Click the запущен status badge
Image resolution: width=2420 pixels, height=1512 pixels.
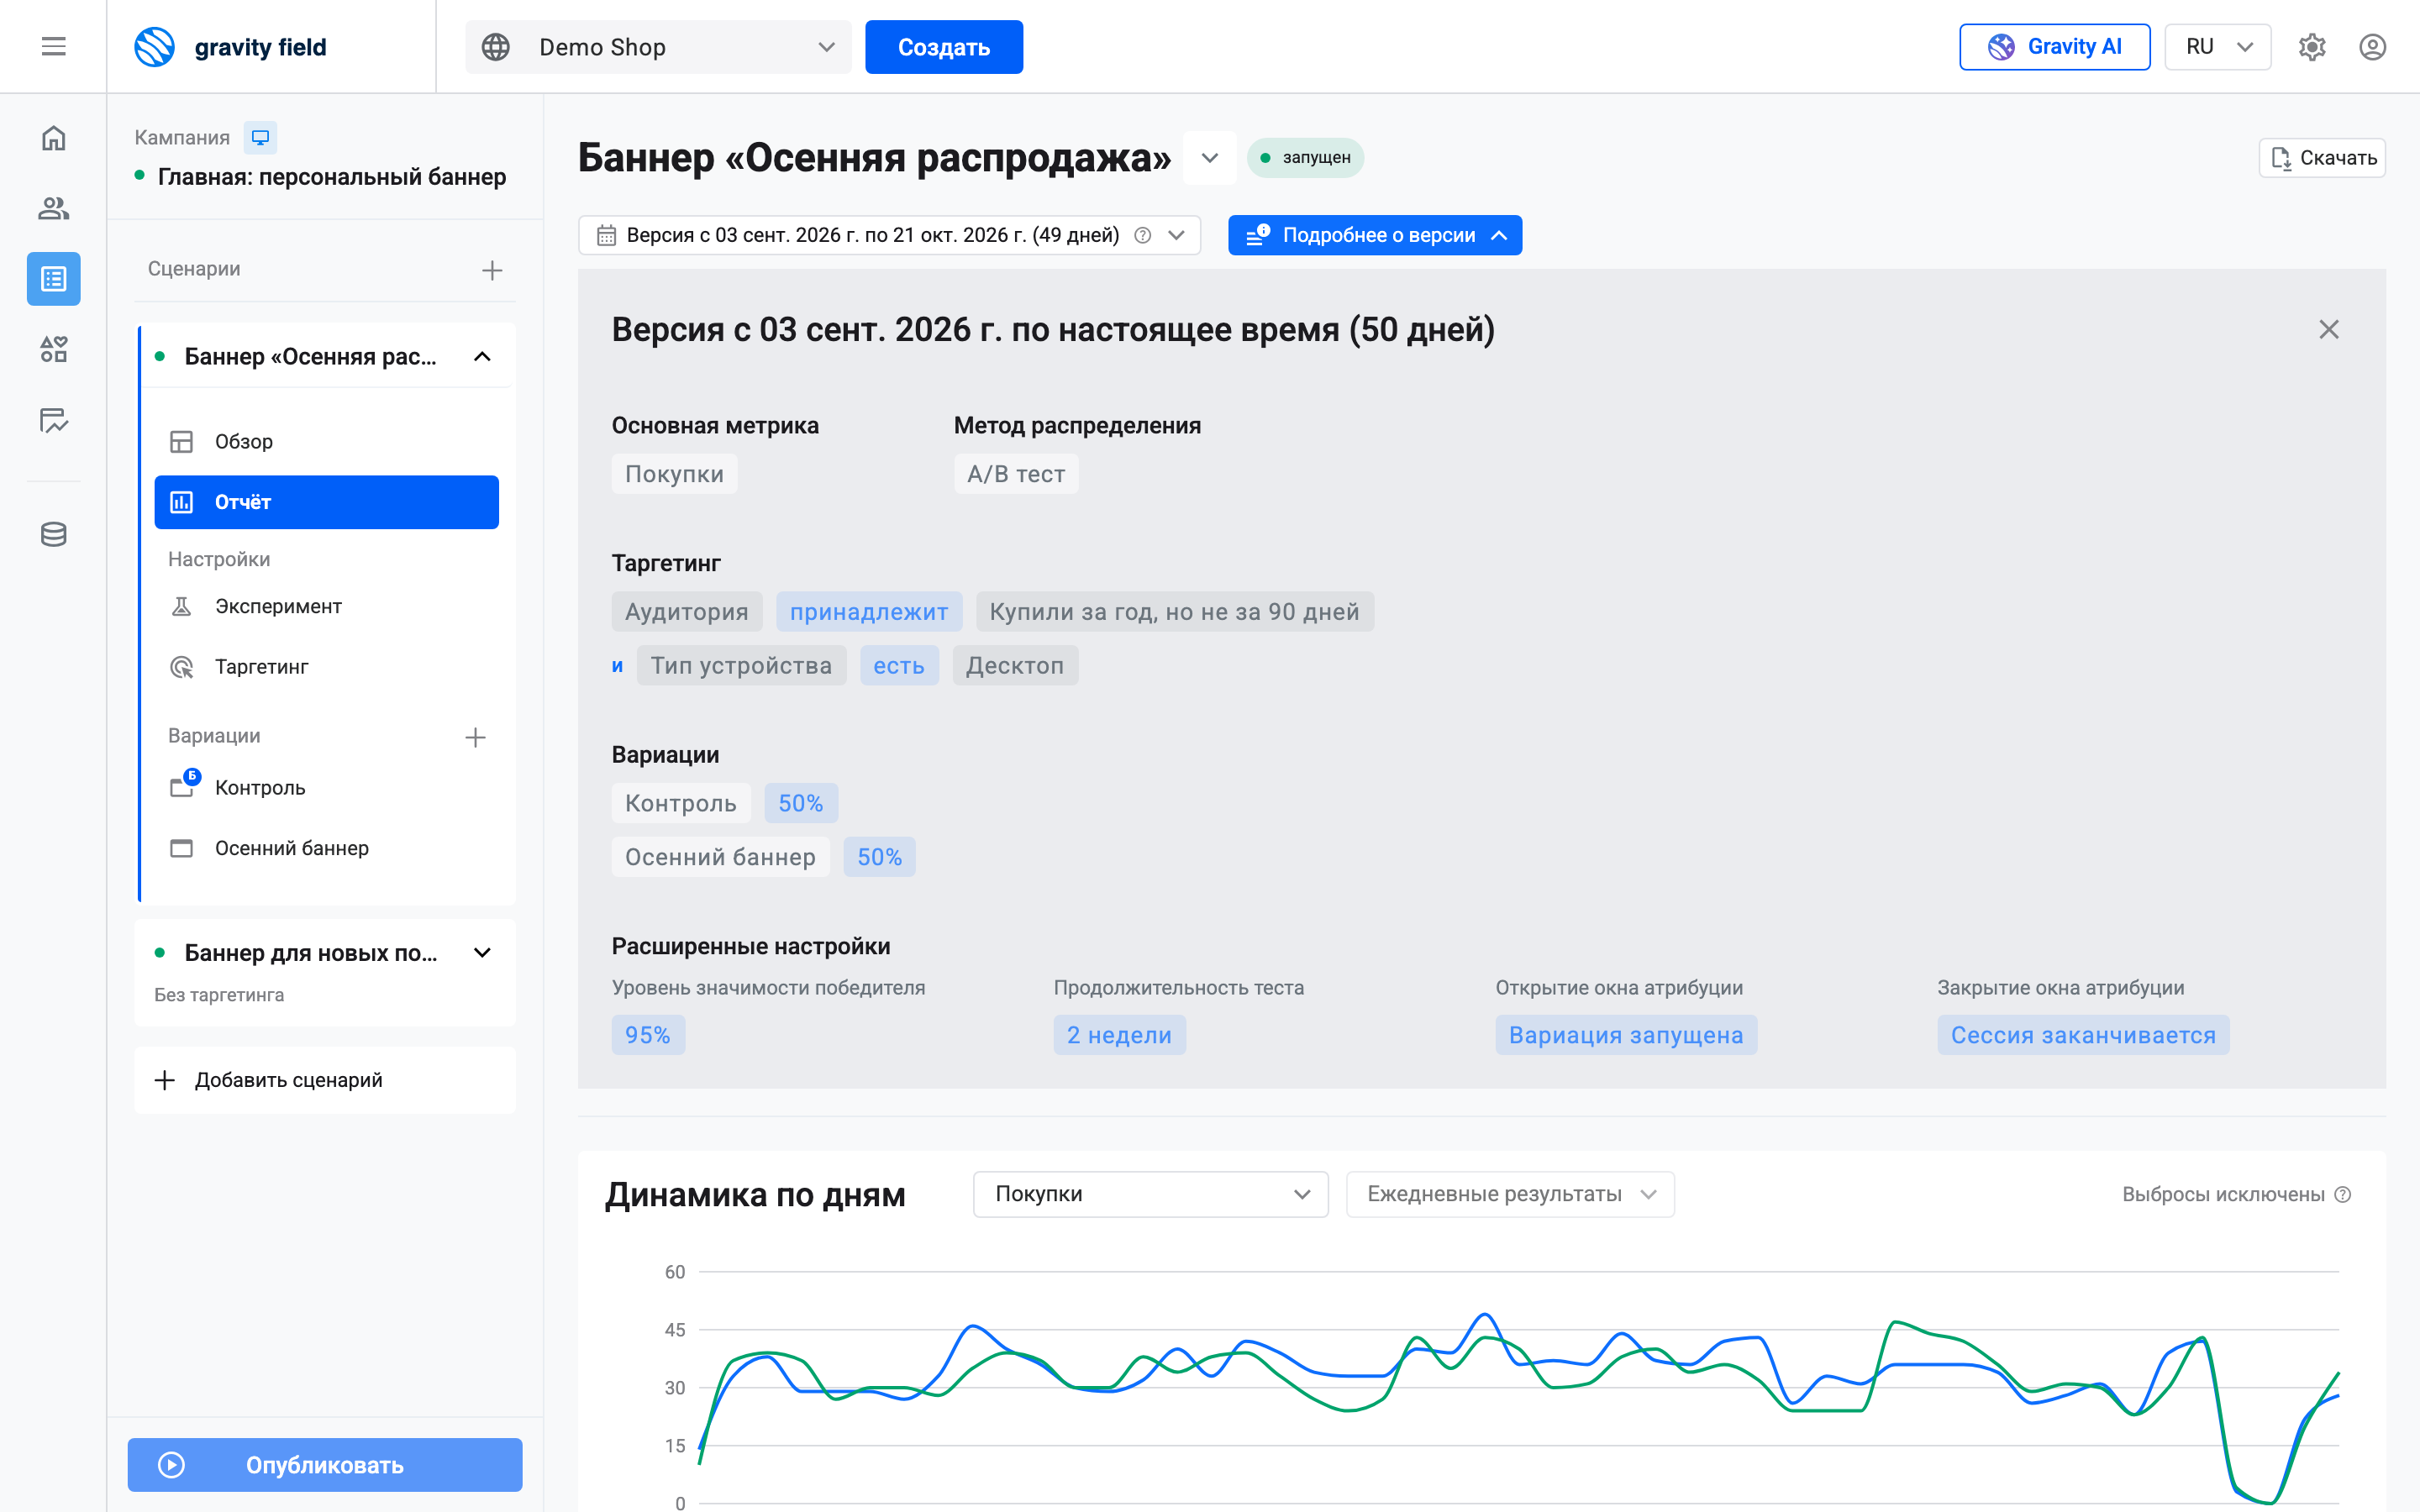click(x=1305, y=158)
